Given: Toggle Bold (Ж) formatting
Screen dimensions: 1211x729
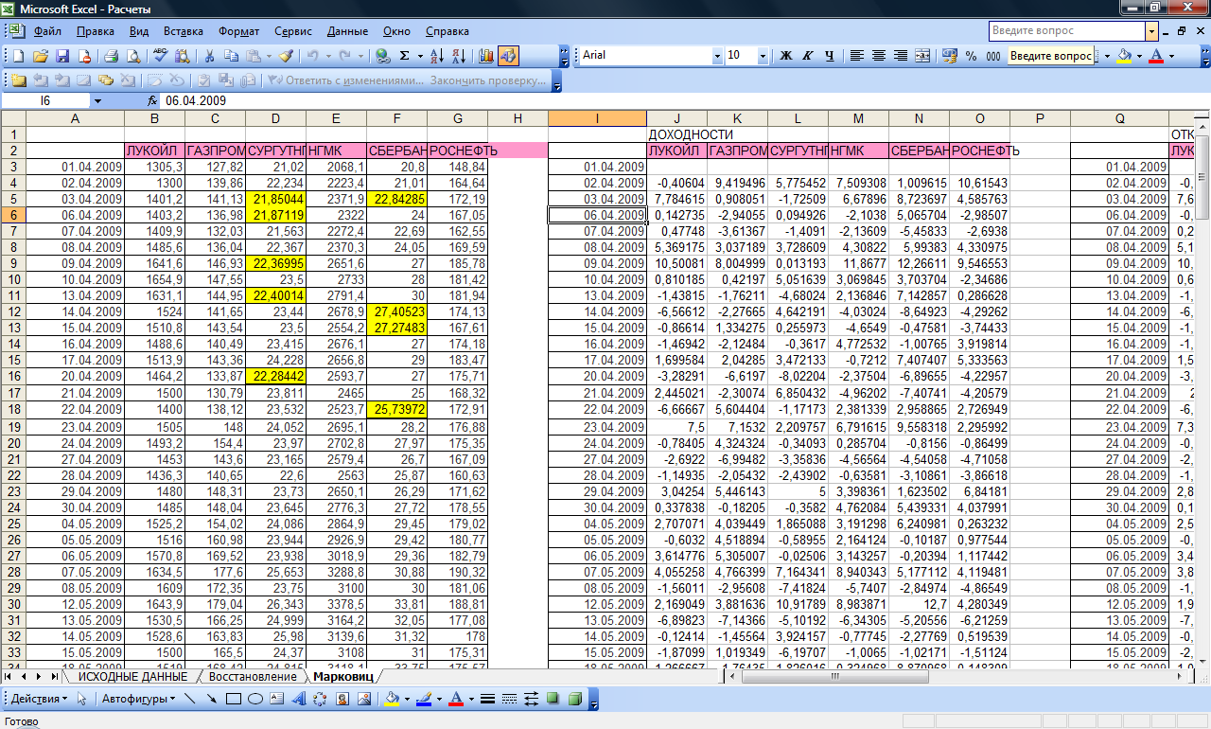Looking at the screenshot, I should point(785,56).
